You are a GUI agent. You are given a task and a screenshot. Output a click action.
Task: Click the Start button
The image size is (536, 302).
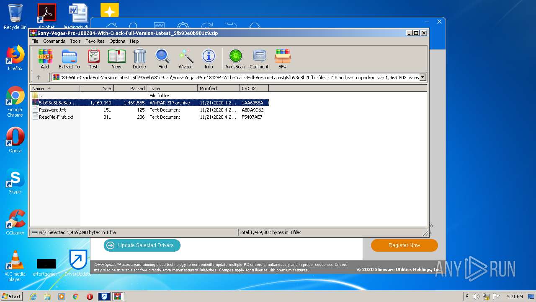[12, 297]
